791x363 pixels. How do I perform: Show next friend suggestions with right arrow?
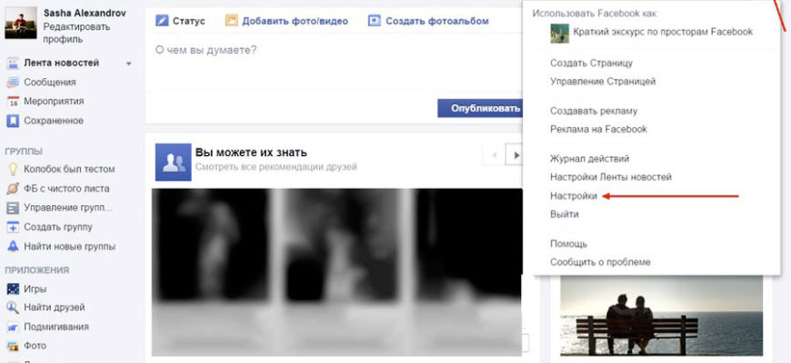[x=515, y=155]
